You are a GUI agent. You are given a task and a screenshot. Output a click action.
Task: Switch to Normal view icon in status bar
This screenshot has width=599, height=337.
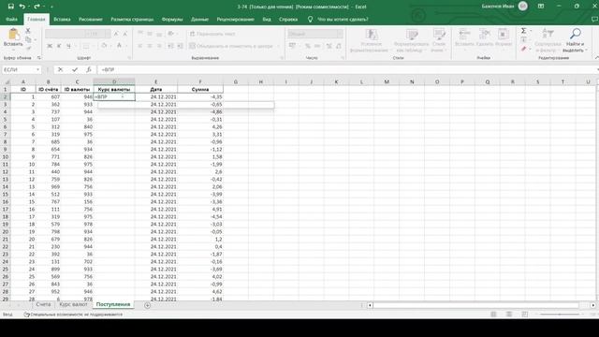[x=493, y=315]
